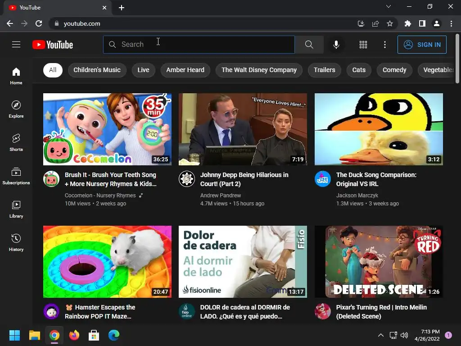The height and width of the screenshot is (346, 461).
Task: Open Hamster Escapes the Rainbow title
Action: point(100,312)
